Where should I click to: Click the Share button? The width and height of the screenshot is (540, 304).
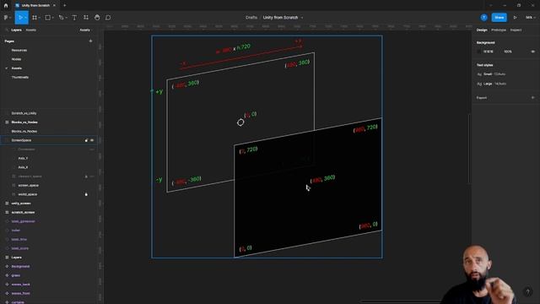point(499,17)
